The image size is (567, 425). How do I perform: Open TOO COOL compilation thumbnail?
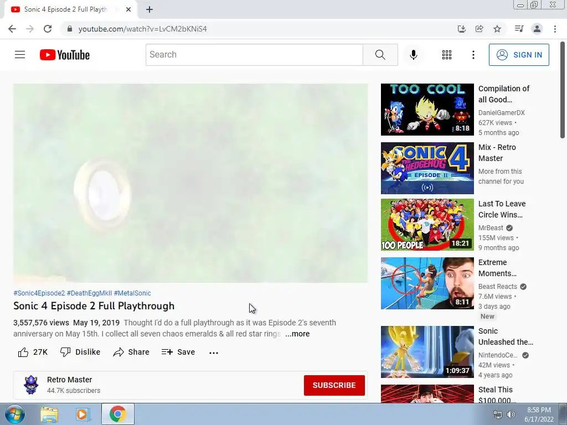tap(427, 110)
